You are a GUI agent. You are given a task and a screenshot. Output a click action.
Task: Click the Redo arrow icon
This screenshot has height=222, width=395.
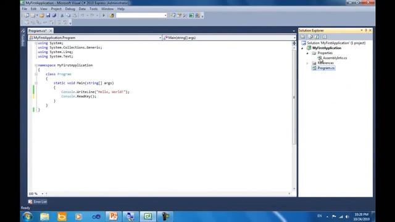(92, 15)
